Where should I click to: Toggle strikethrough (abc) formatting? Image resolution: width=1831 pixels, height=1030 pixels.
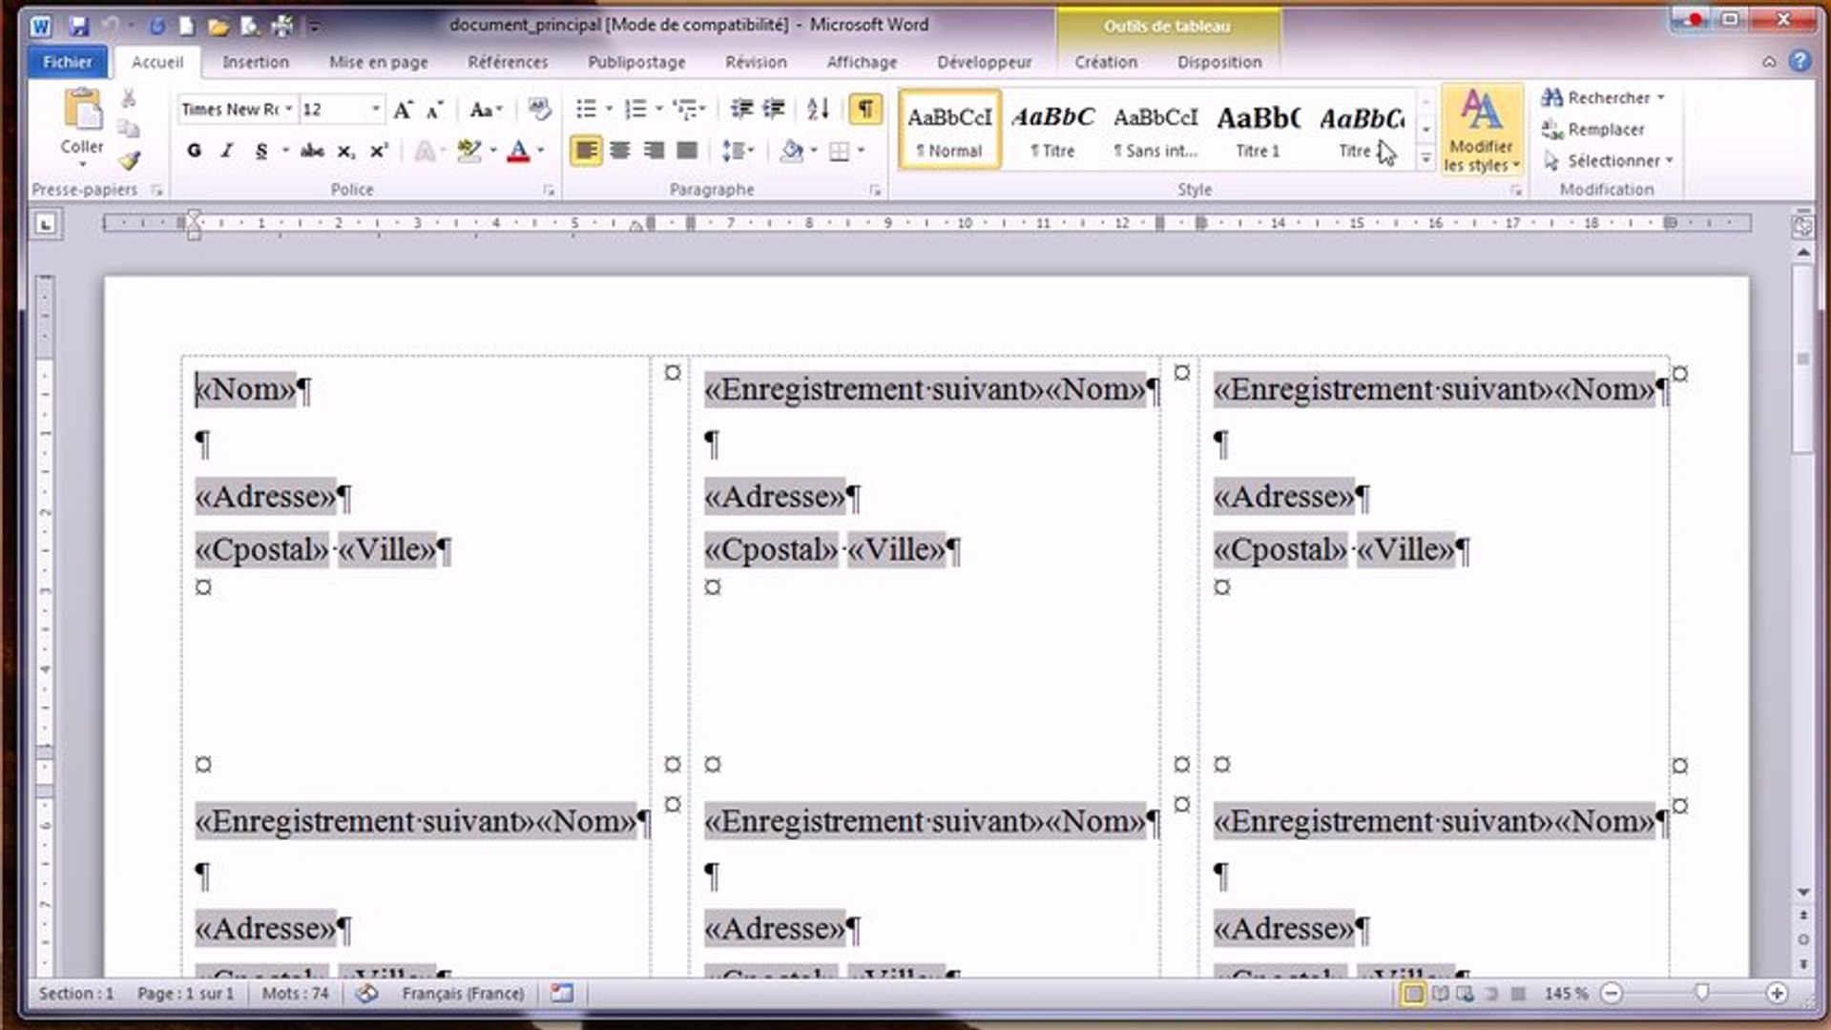[x=311, y=151]
